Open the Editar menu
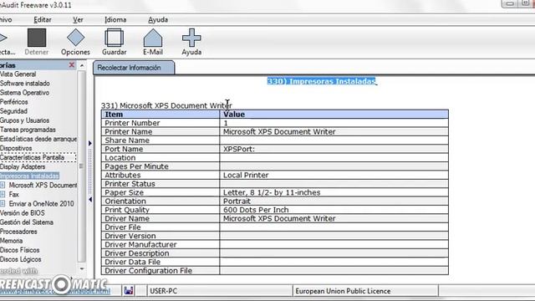The image size is (535, 301). click(43, 20)
